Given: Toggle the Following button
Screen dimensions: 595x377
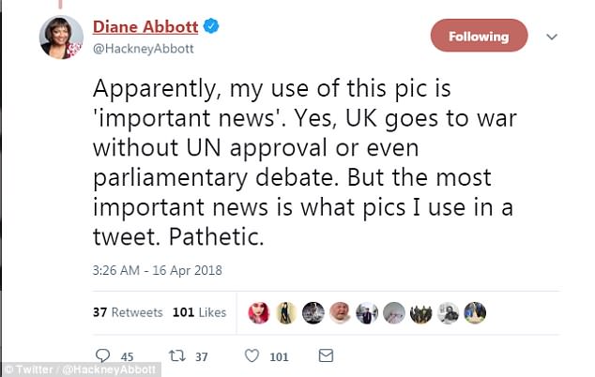Looking at the screenshot, I should 479,37.
